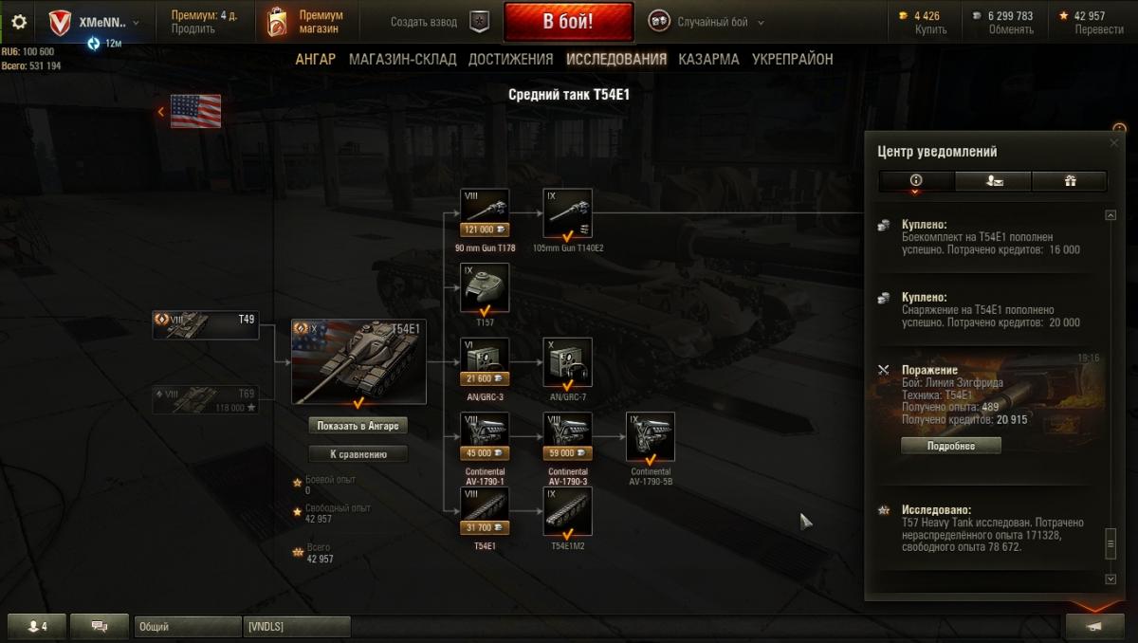Image resolution: width=1138 pixels, height=643 pixels.
Task: Click the USA nation flag icon
Action: pos(196,112)
